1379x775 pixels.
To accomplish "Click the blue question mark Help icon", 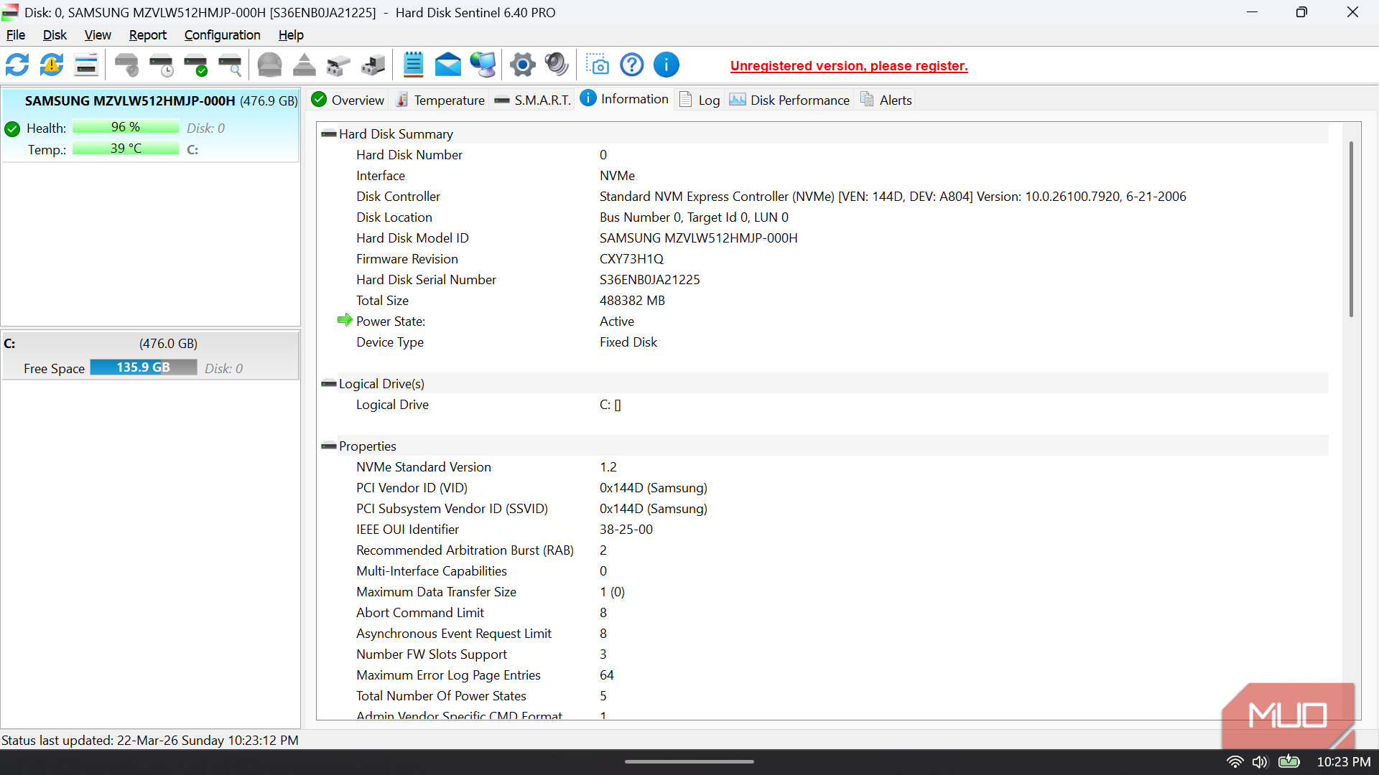I will click(x=632, y=65).
